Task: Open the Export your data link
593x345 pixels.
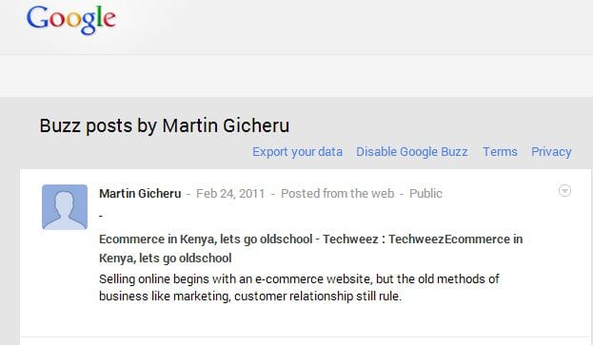Action: pyautogui.click(x=297, y=152)
